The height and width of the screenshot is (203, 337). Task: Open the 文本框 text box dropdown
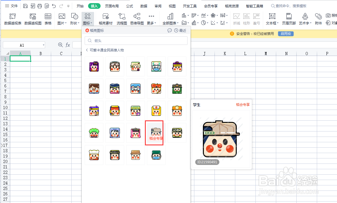(272, 19)
